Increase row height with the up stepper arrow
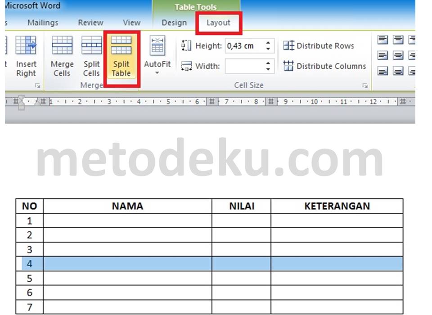The image size is (432, 315). [268, 43]
